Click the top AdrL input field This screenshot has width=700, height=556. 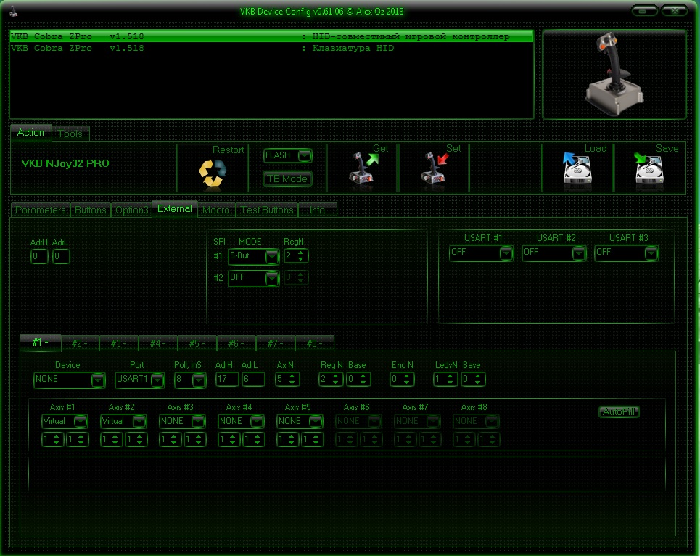pos(61,257)
